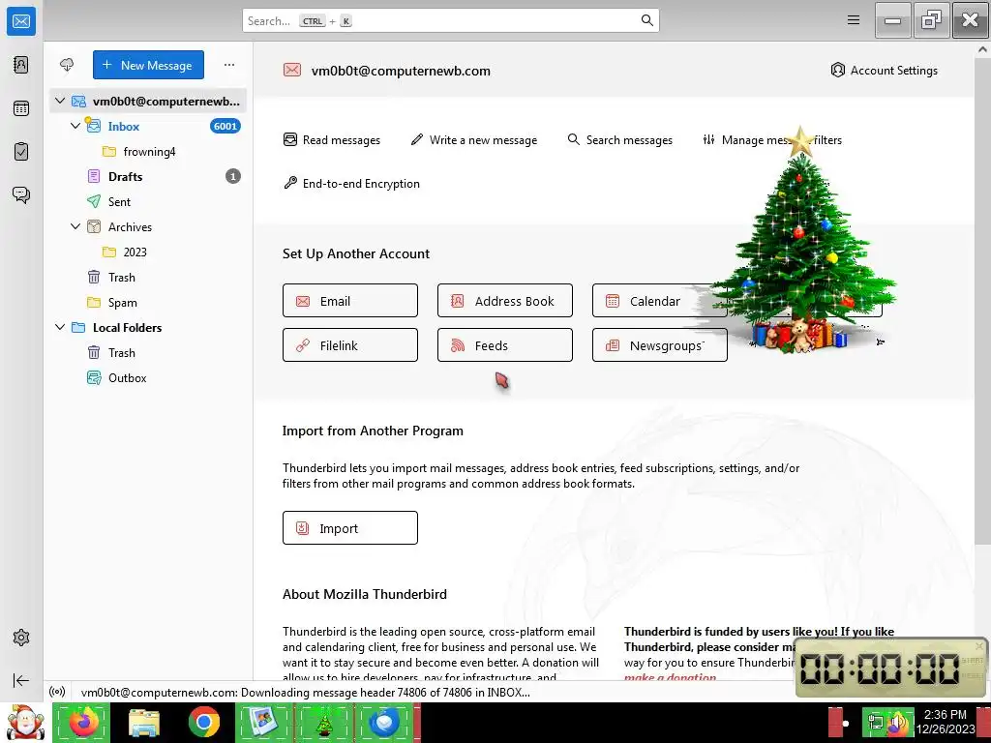
Task: Select the frowning4 subfolder
Action: 148,151
